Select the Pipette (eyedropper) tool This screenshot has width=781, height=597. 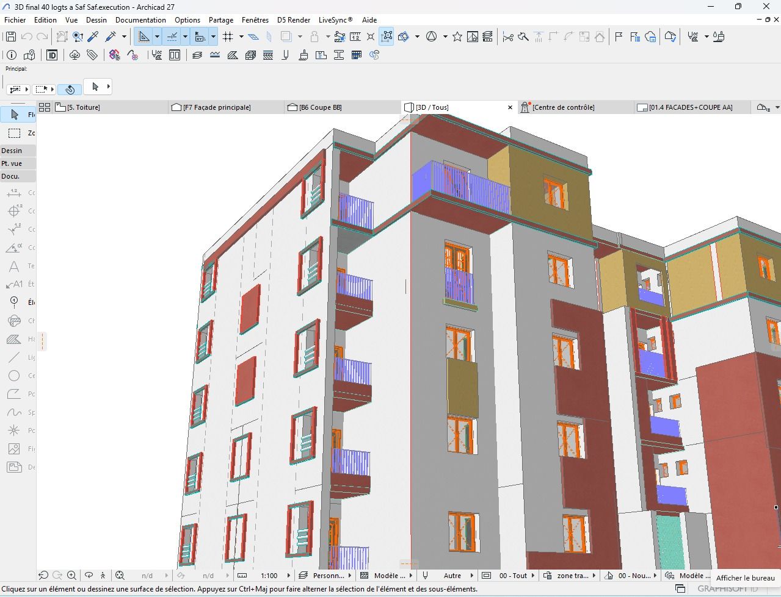click(x=93, y=37)
